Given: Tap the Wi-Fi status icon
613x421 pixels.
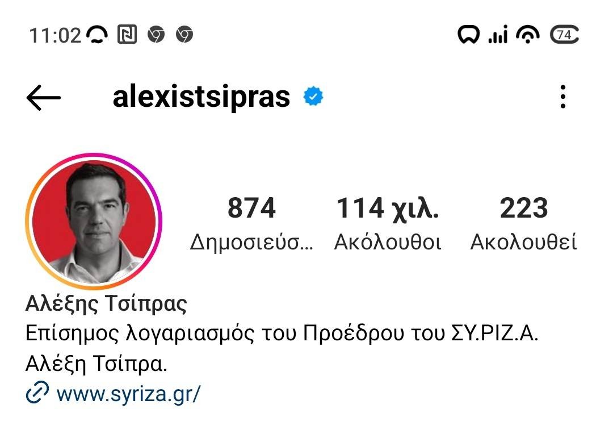Looking at the screenshot, I should [x=528, y=34].
